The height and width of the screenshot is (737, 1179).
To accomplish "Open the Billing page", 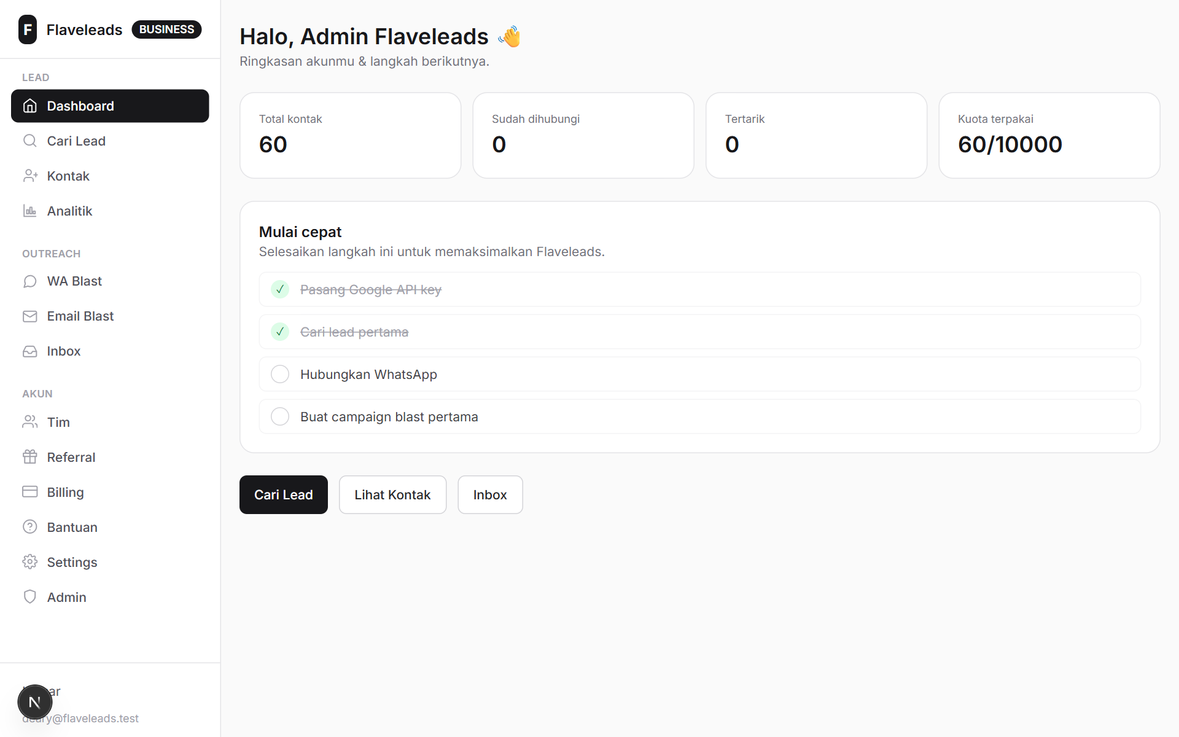I will (110, 492).
